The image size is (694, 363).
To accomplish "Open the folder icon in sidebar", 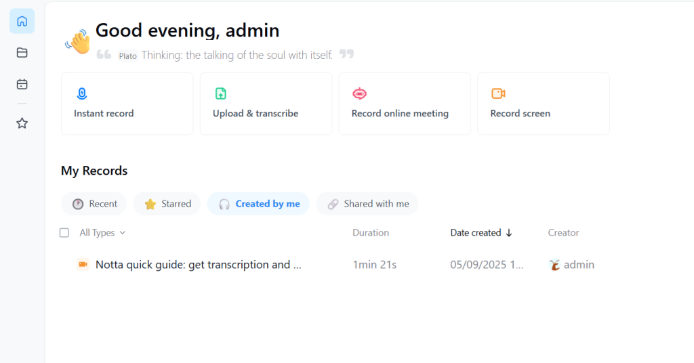I will pos(22,53).
